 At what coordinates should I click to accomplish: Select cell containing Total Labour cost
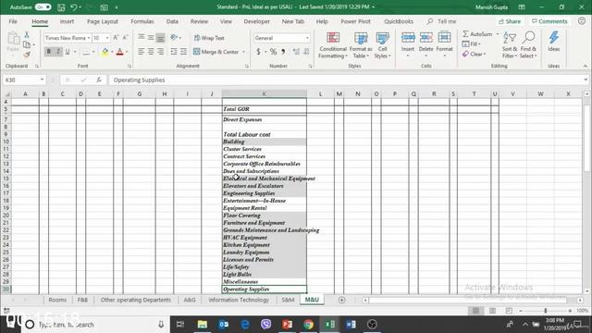[265, 134]
